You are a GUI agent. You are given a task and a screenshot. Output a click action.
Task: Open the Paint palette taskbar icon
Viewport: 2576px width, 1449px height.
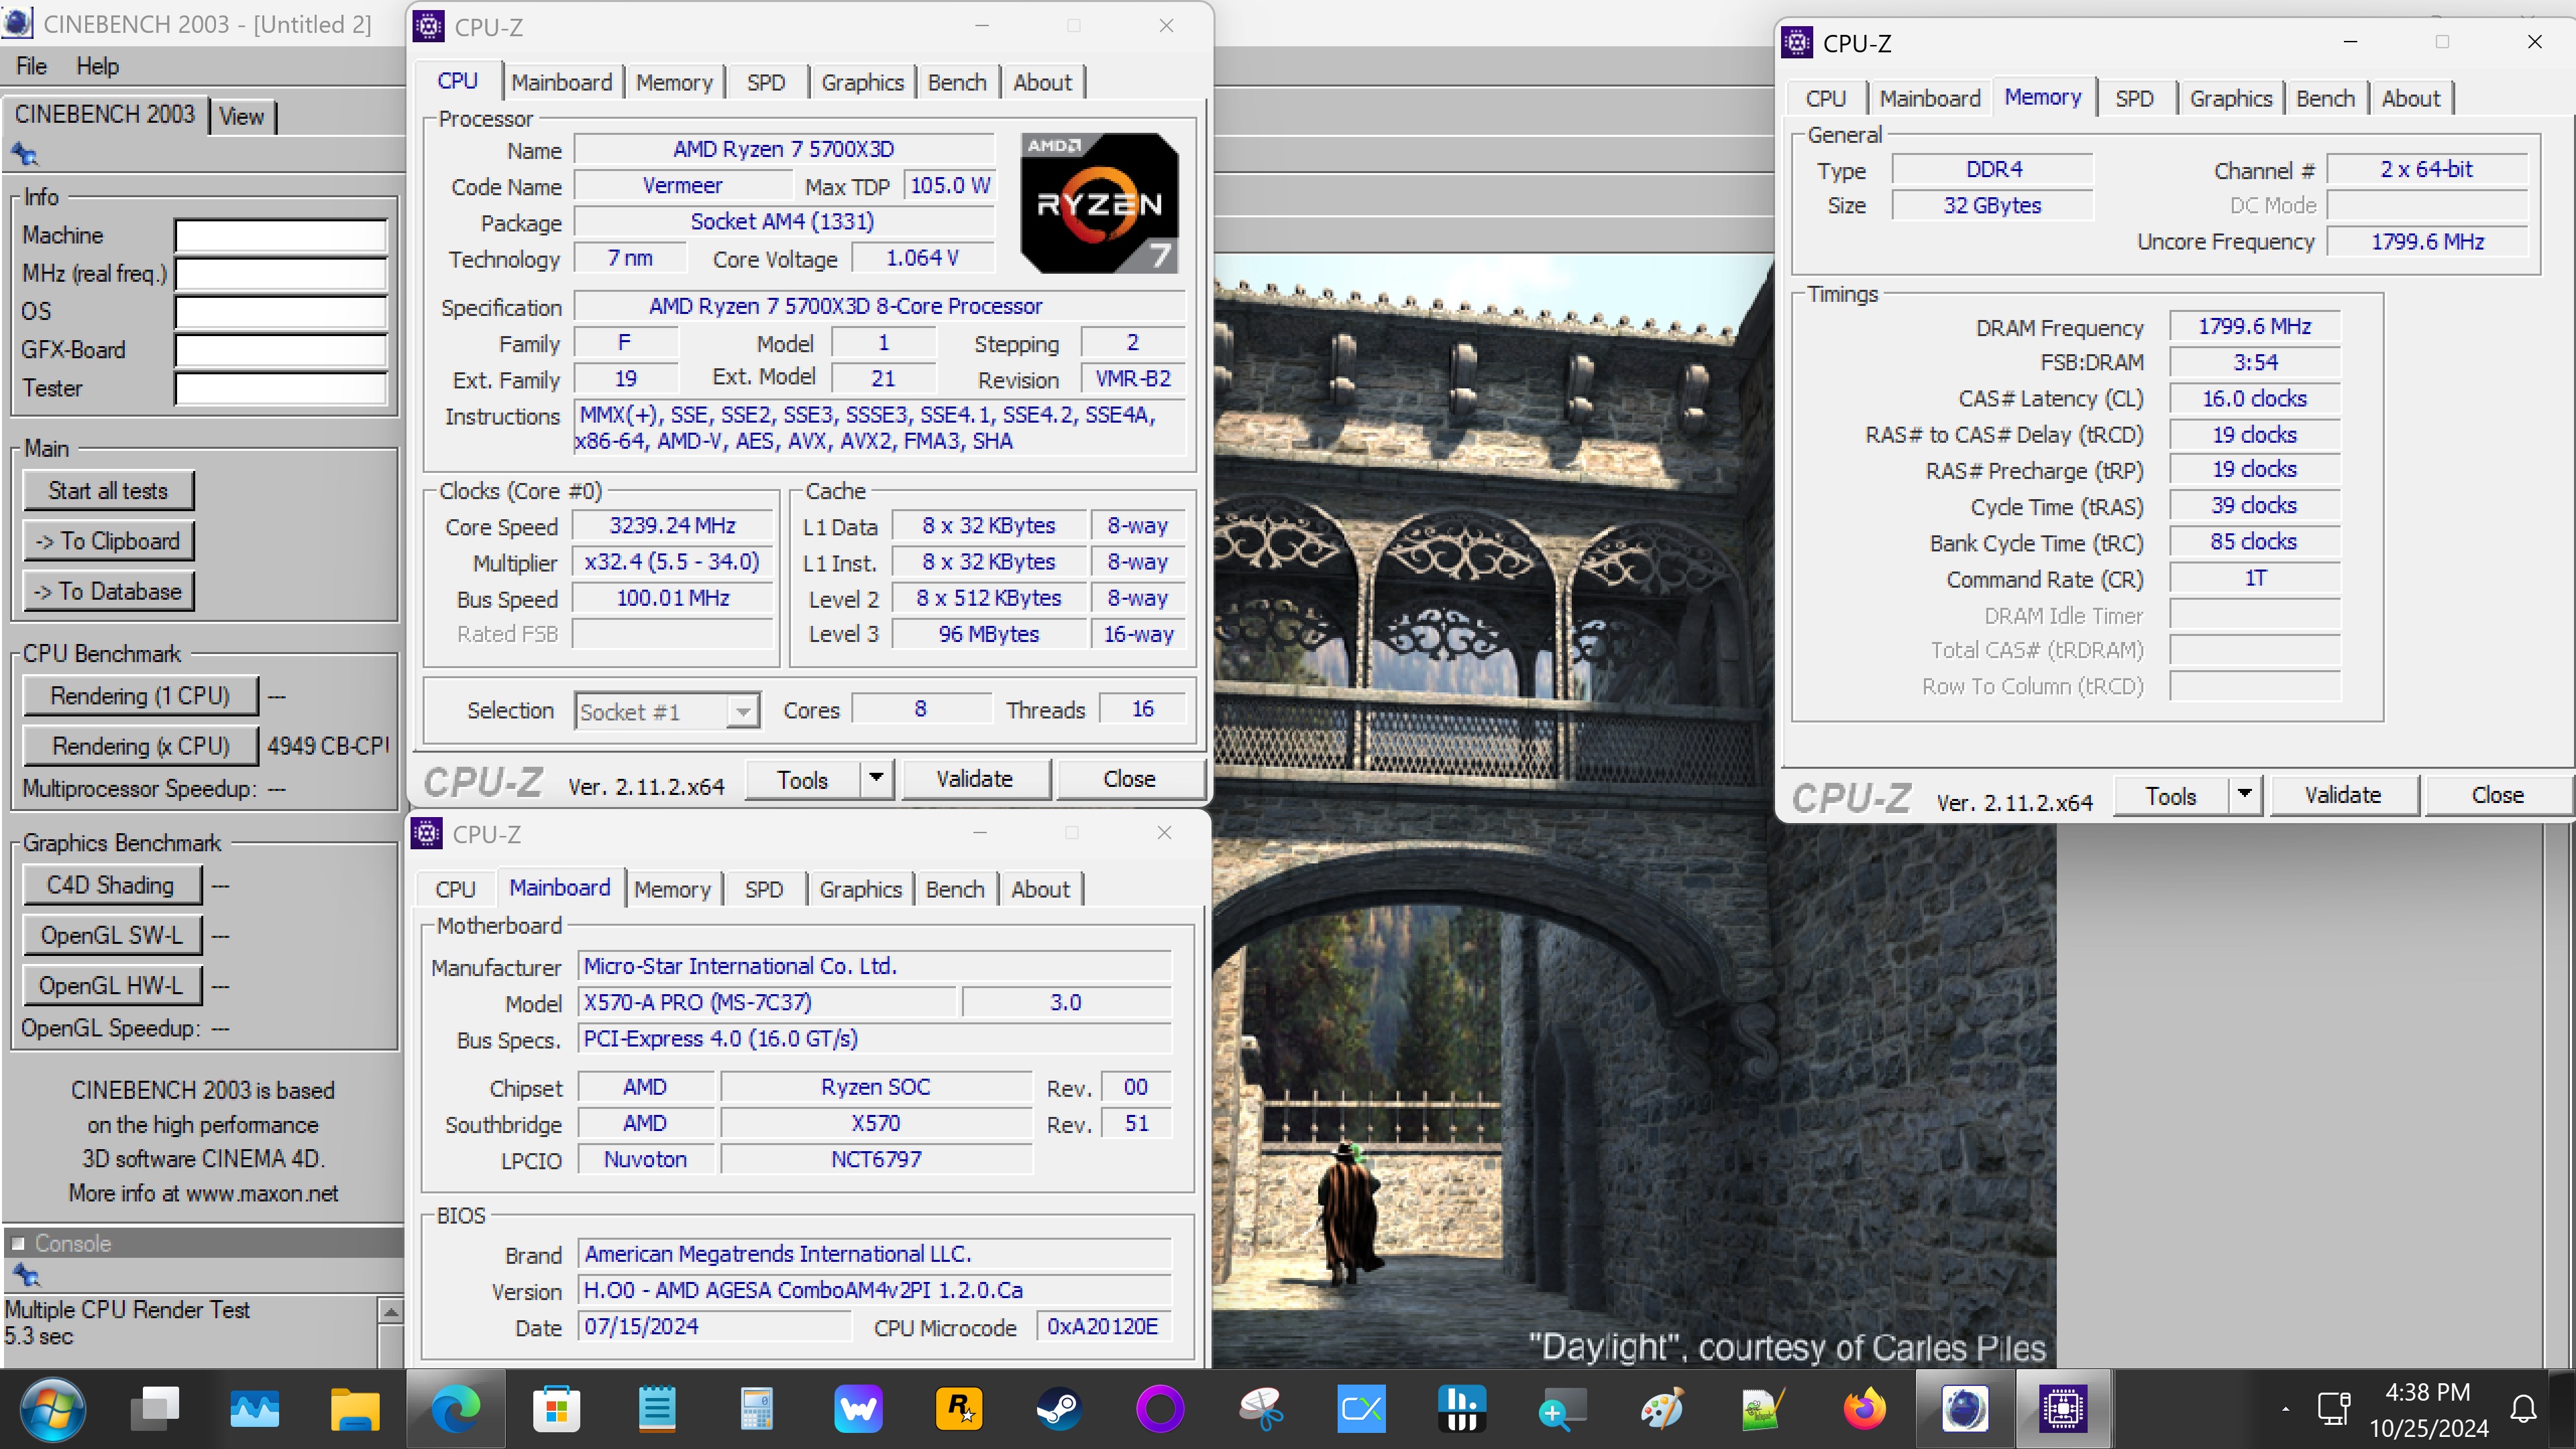1663,1409
